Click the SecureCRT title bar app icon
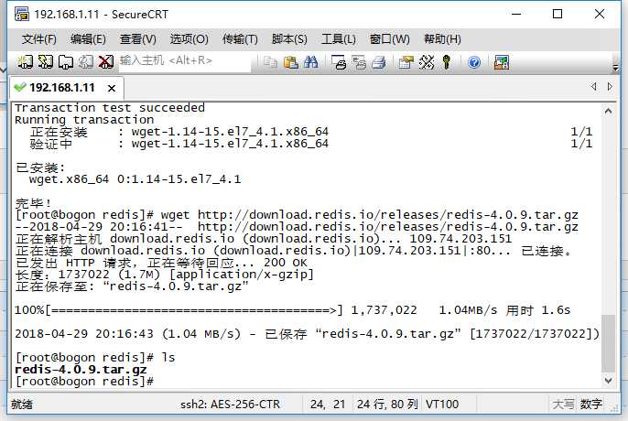The height and width of the screenshot is (421, 628). (22, 14)
